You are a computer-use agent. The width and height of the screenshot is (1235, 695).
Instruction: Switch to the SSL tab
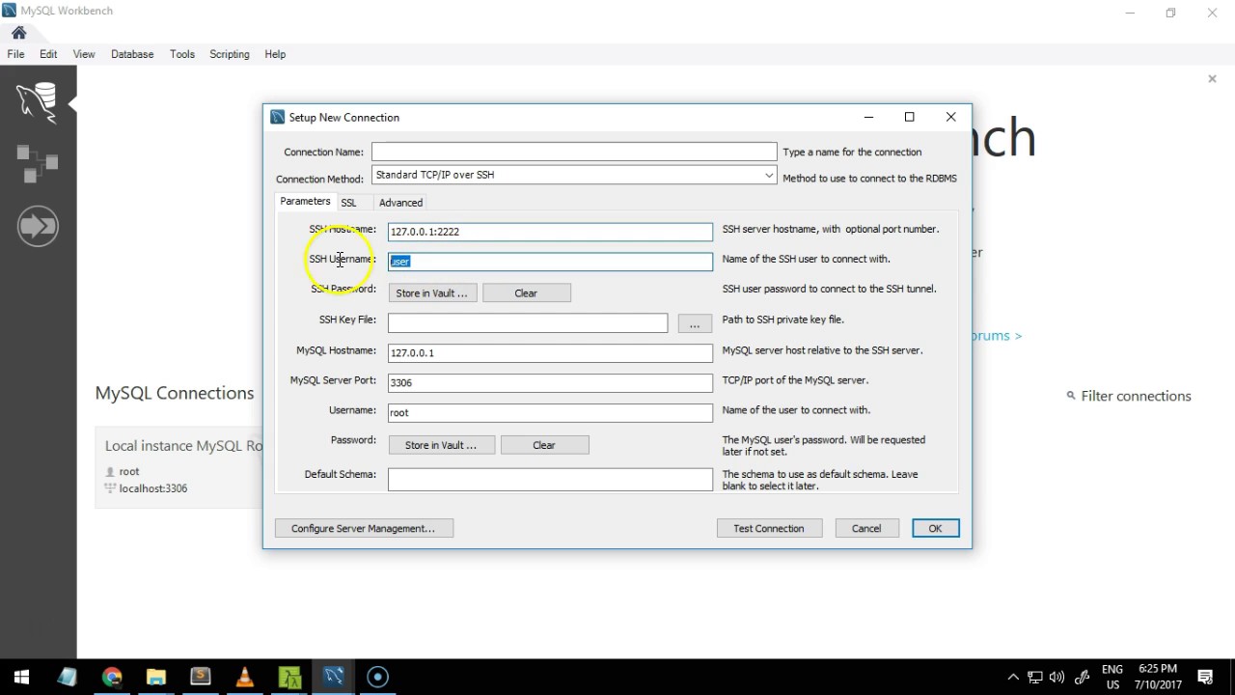348,203
